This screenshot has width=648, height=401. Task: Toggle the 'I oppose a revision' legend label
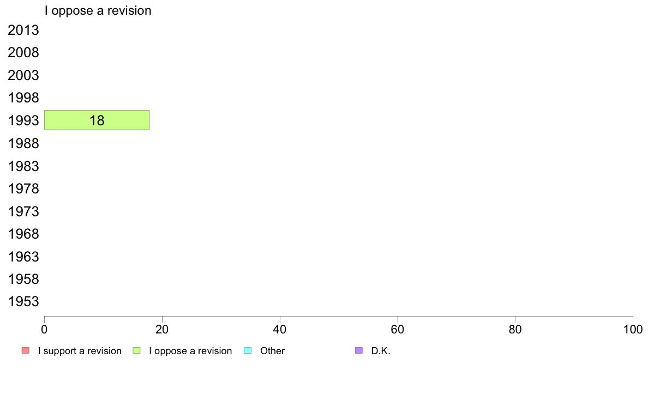[x=190, y=351]
